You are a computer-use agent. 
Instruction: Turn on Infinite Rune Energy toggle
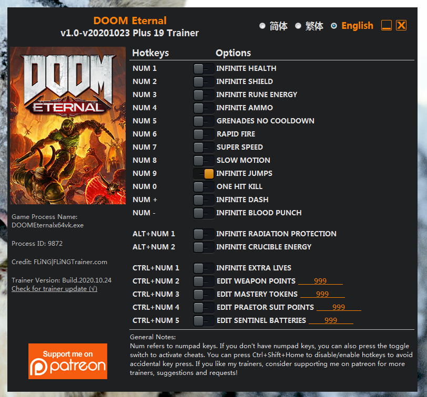[x=204, y=95]
